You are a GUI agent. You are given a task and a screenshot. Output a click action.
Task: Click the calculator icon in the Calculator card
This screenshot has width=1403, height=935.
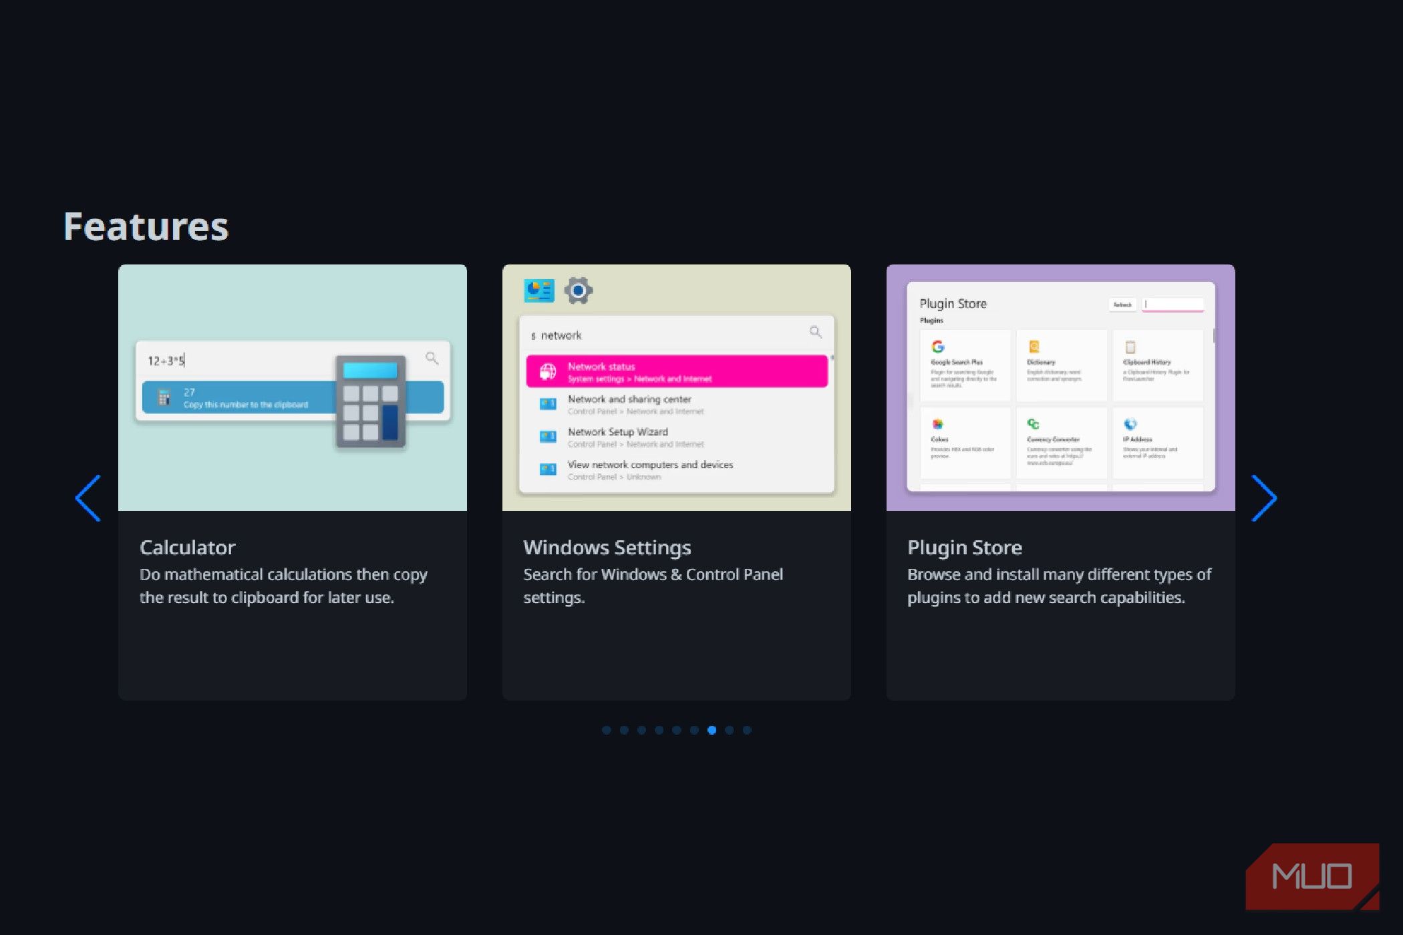370,402
